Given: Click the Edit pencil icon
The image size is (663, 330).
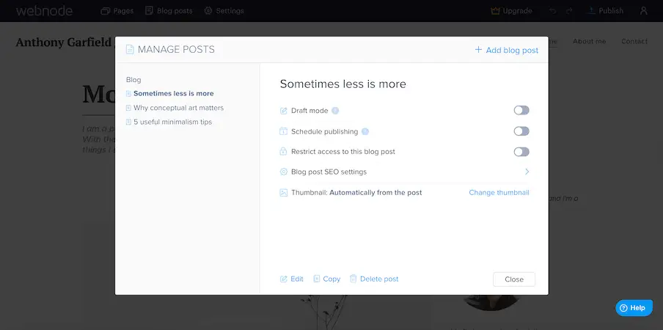Looking at the screenshot, I should 284,279.
